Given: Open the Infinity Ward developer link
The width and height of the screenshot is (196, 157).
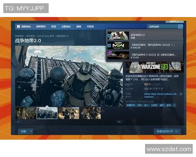Looking at the screenshot, I should coord(150,94).
